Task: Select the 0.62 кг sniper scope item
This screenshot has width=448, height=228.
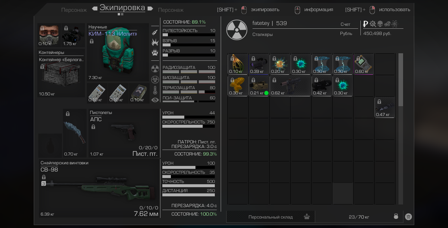Action: (290, 86)
